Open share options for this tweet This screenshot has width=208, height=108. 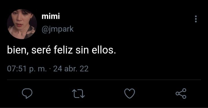tap(181, 94)
